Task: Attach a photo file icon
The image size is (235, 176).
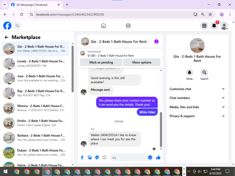Action: pyautogui.click(x=90, y=158)
